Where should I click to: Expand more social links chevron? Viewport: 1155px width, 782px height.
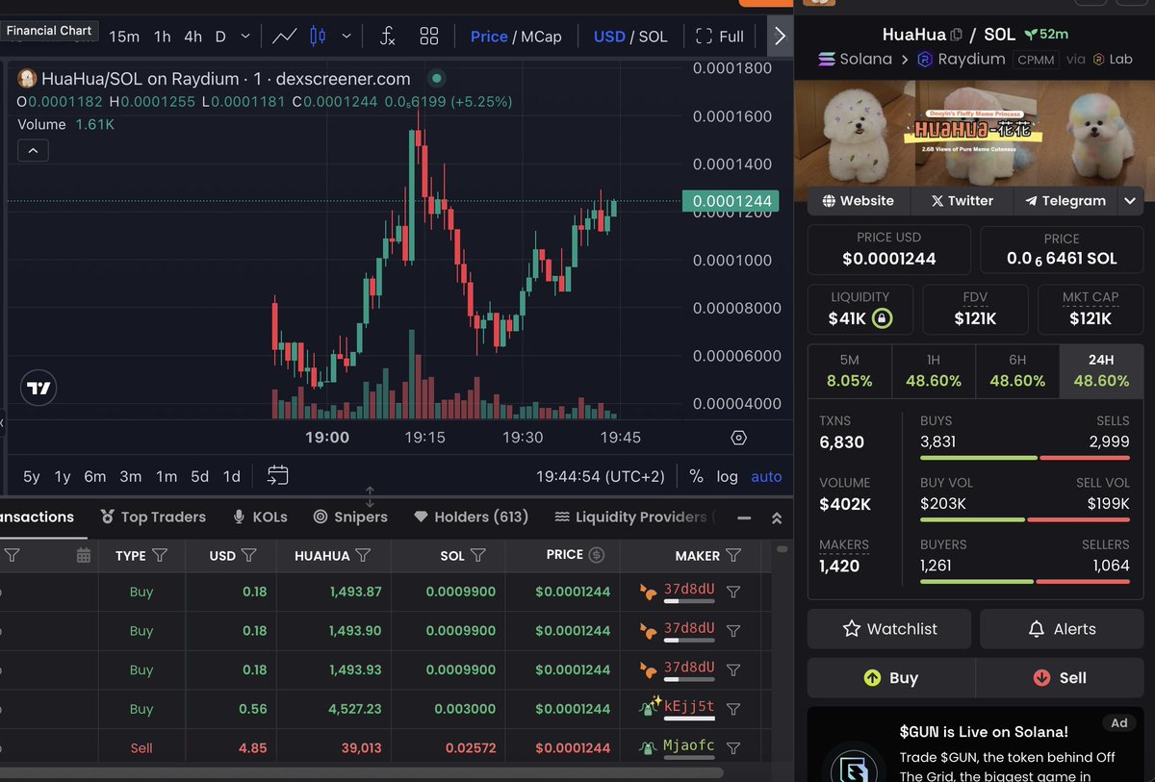point(1130,201)
